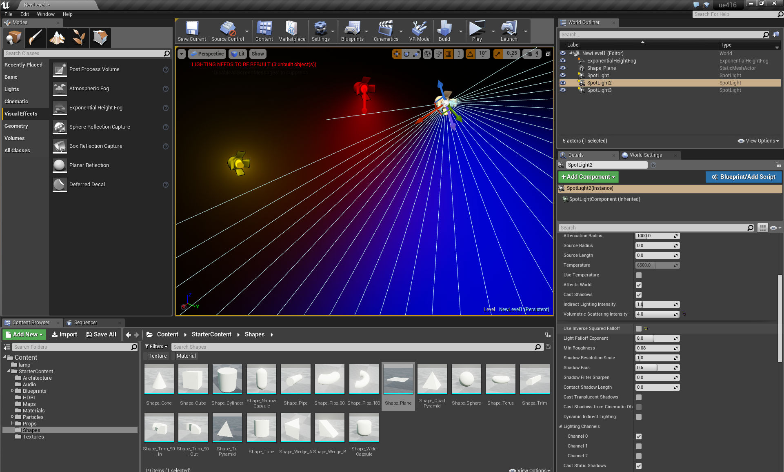Select the Landscape mode icon
Screen dimensions: 784x472
[57, 38]
